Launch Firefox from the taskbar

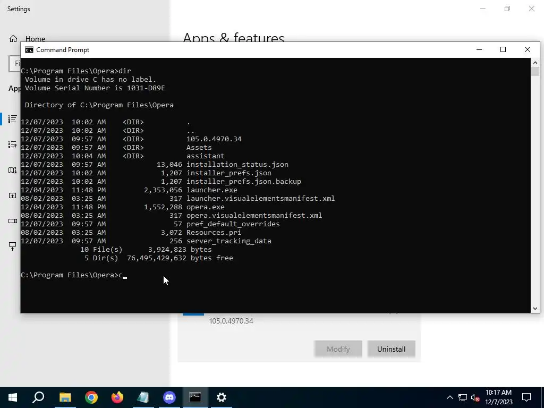click(x=117, y=397)
